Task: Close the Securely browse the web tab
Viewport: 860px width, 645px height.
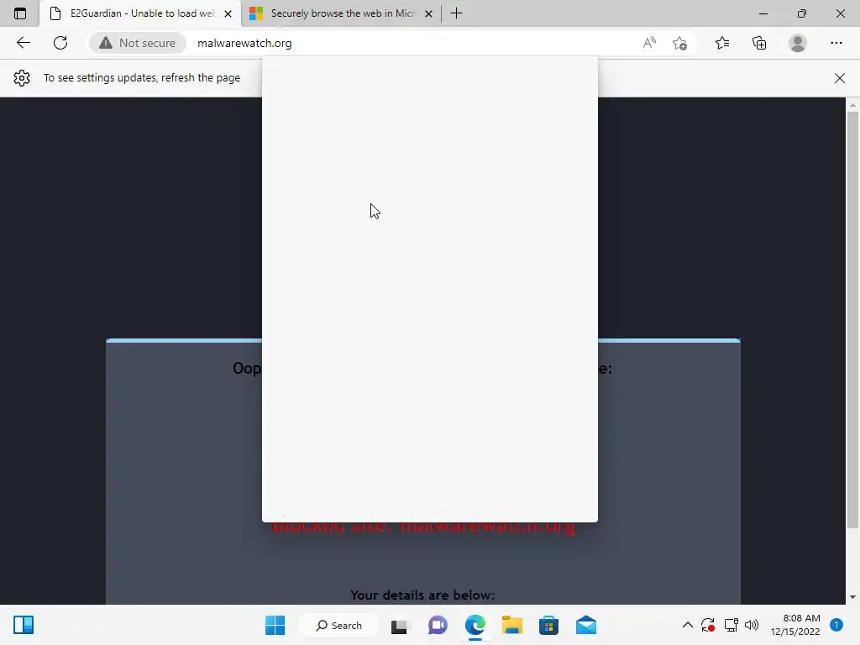Action: pyautogui.click(x=429, y=13)
